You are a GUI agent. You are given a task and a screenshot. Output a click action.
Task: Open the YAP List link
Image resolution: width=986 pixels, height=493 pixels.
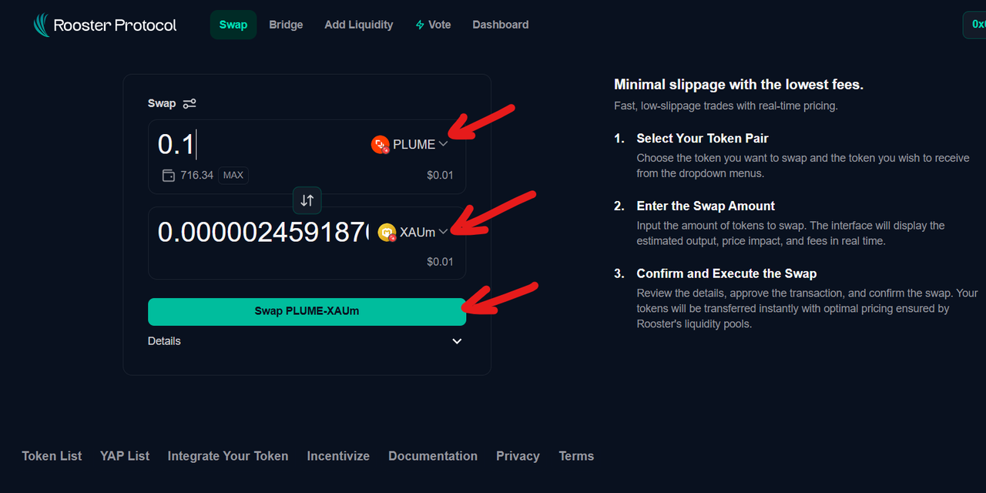(125, 456)
